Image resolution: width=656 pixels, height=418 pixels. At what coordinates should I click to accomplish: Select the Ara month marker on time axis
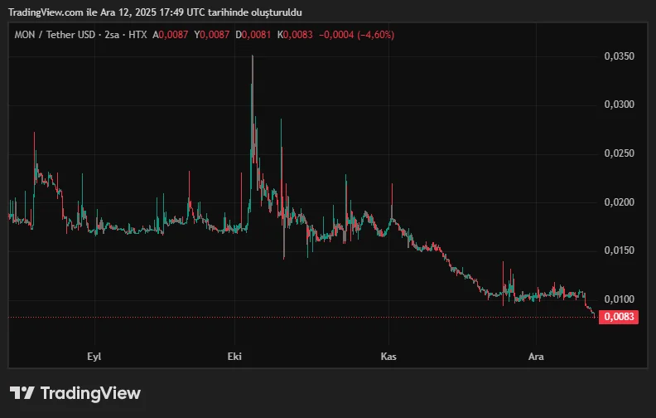537,357
